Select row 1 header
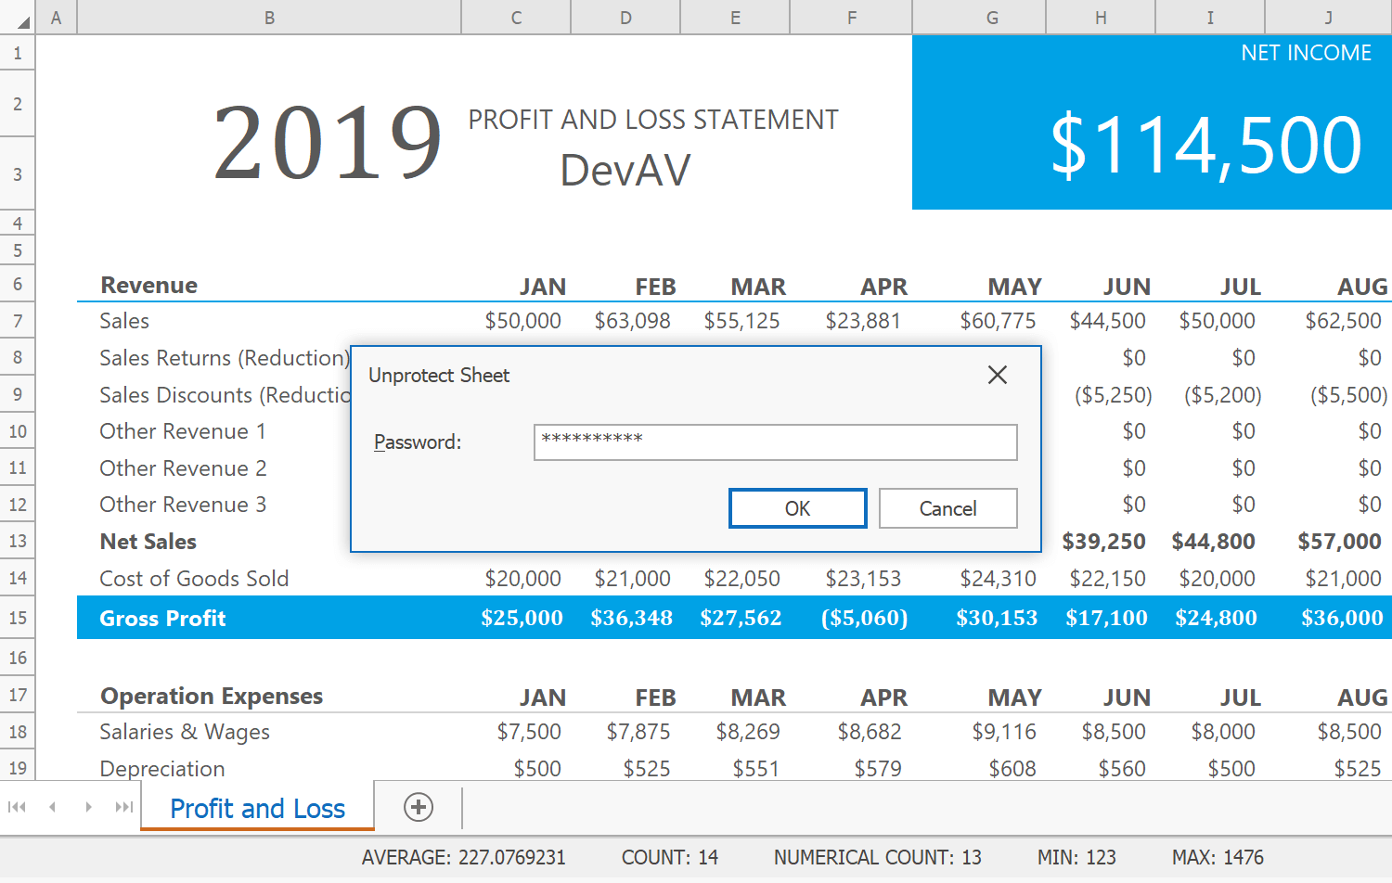Image resolution: width=1392 pixels, height=883 pixels. 17,53
